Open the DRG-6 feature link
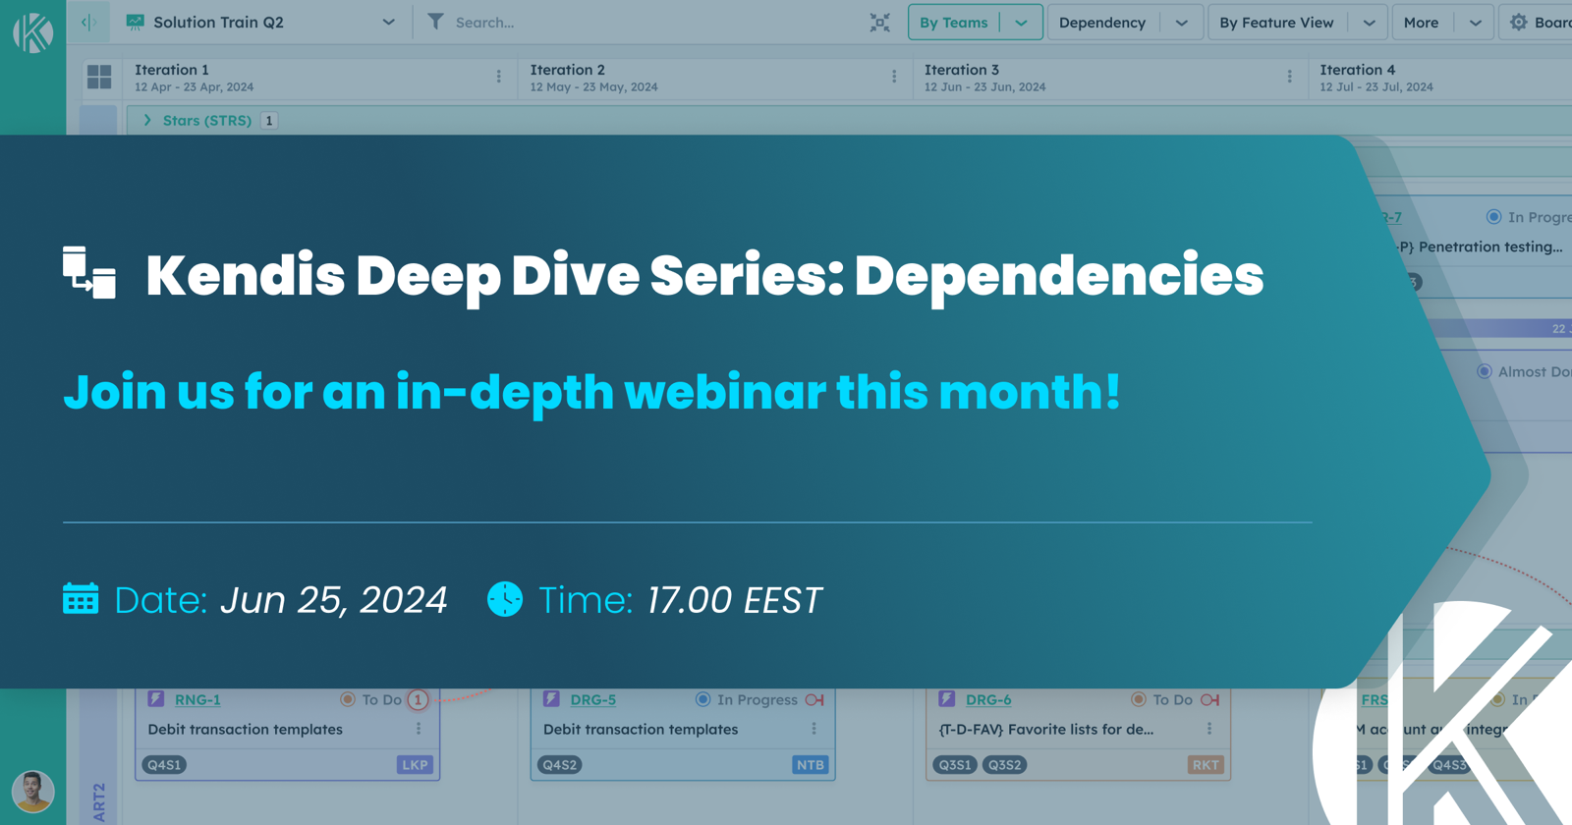The width and height of the screenshot is (1572, 825). [988, 700]
